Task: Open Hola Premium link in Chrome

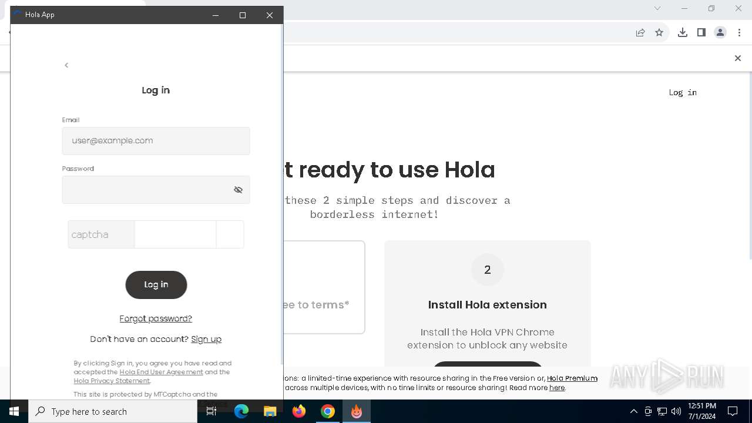Action: click(572, 378)
